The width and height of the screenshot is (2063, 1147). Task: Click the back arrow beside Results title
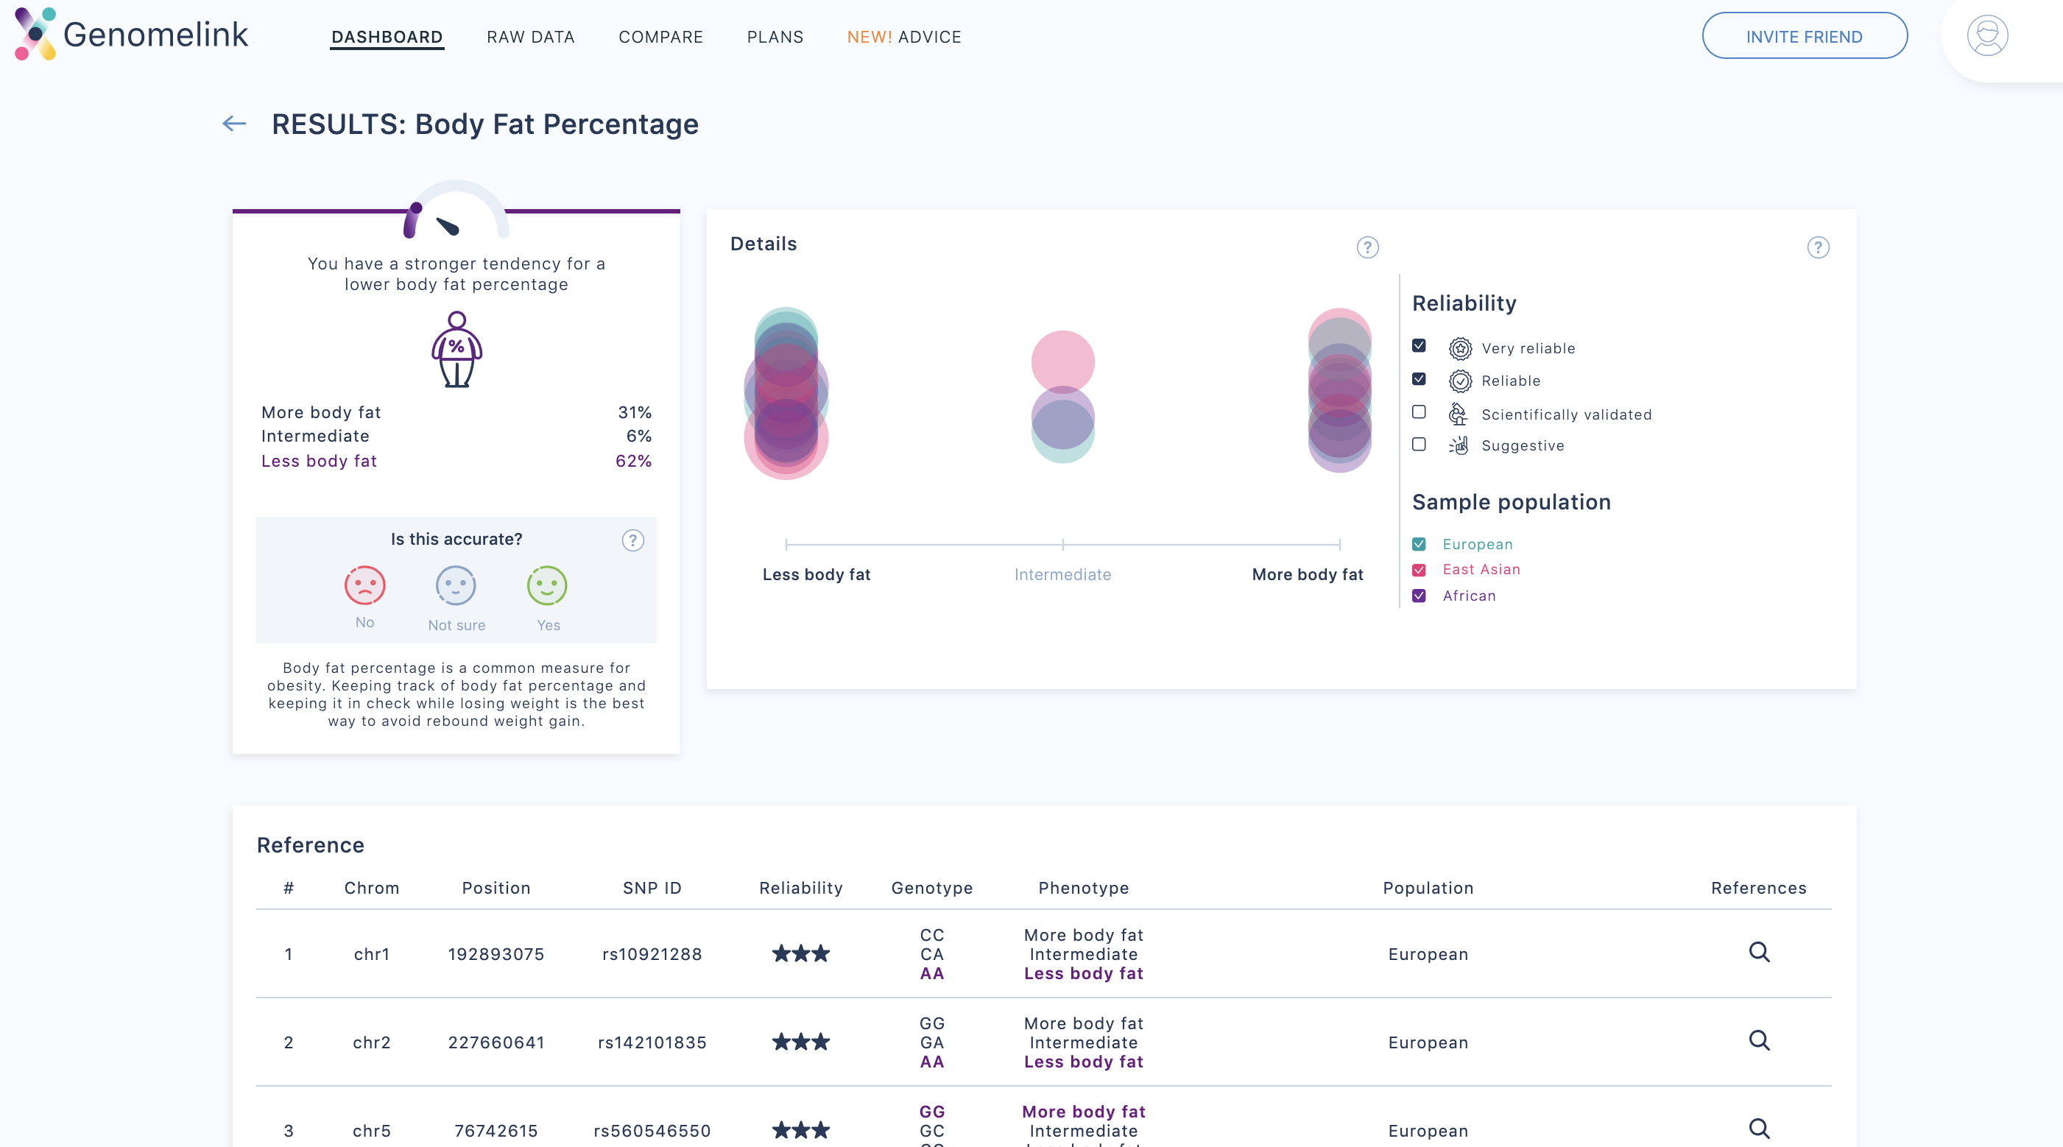point(234,124)
